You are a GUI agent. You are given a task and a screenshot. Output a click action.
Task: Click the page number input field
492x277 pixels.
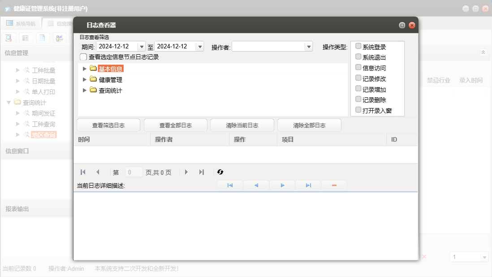(134, 172)
